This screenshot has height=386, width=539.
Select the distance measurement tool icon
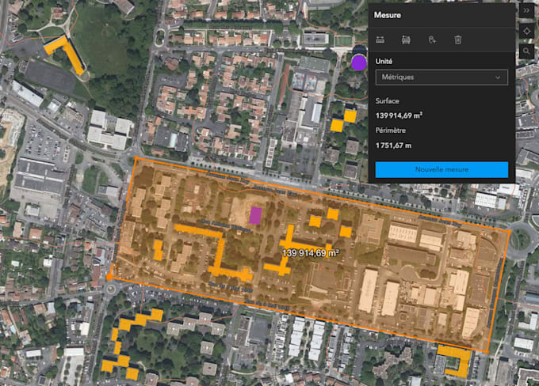(x=380, y=40)
